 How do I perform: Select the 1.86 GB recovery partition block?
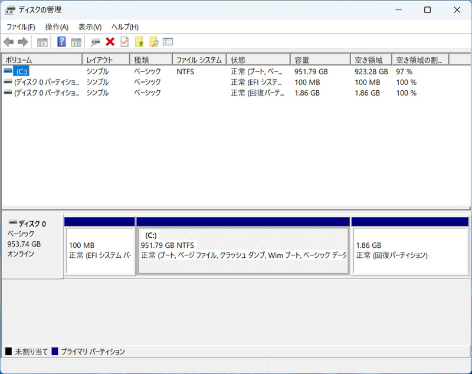tap(409, 246)
